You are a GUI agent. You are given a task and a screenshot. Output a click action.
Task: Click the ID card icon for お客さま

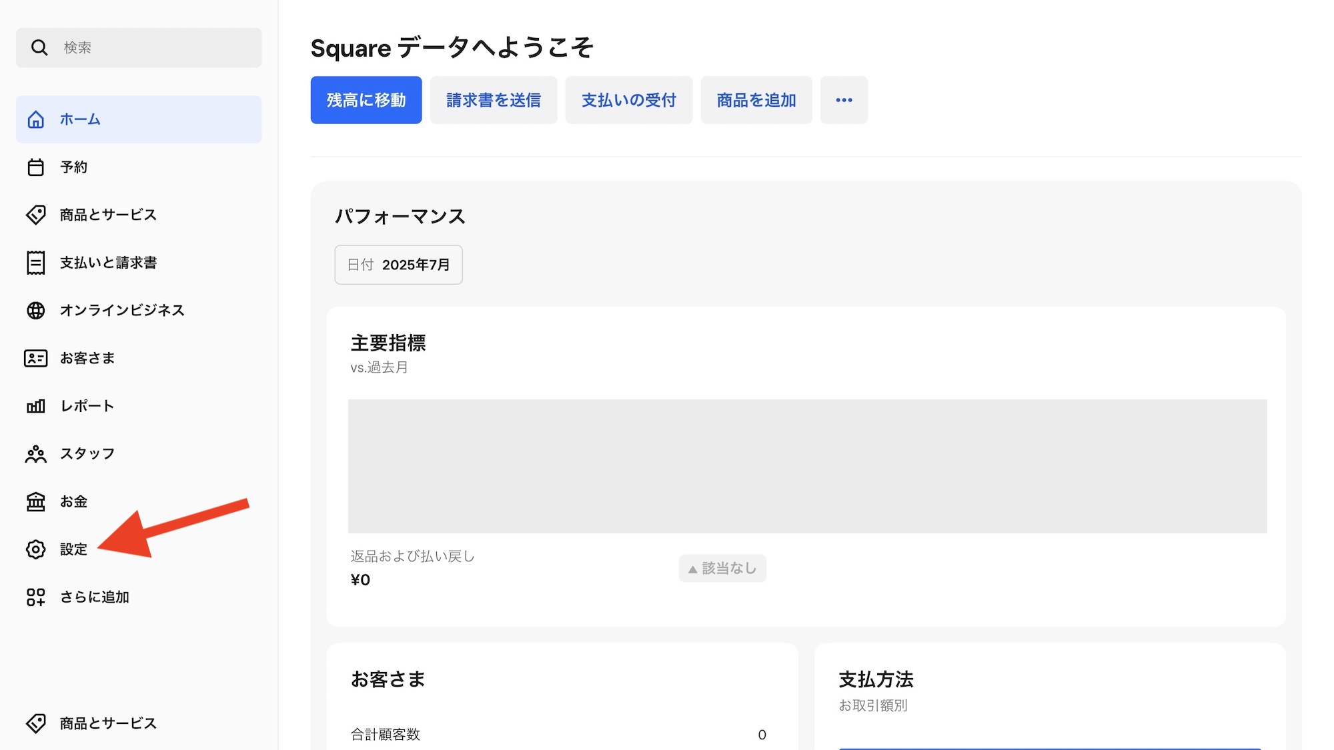coord(35,358)
